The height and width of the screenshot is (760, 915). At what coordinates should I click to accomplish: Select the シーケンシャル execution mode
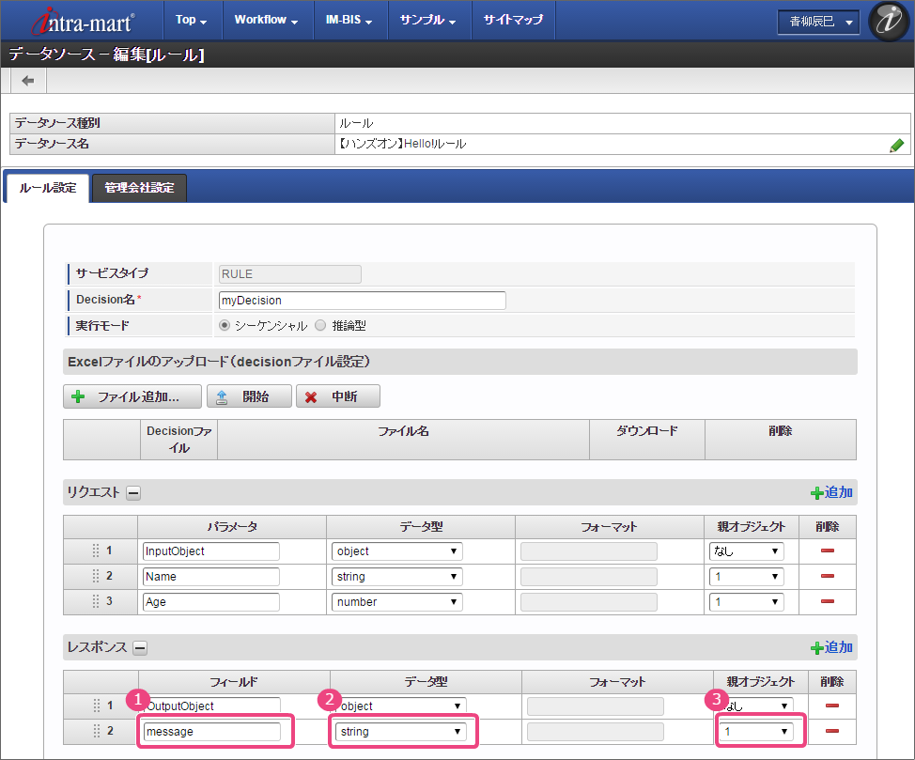coord(225,325)
